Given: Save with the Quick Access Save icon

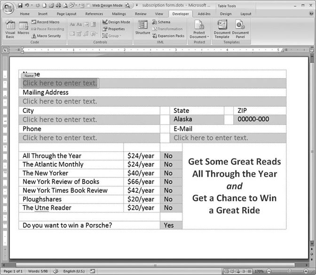Looking at the screenshot, I should click(x=20, y=6).
